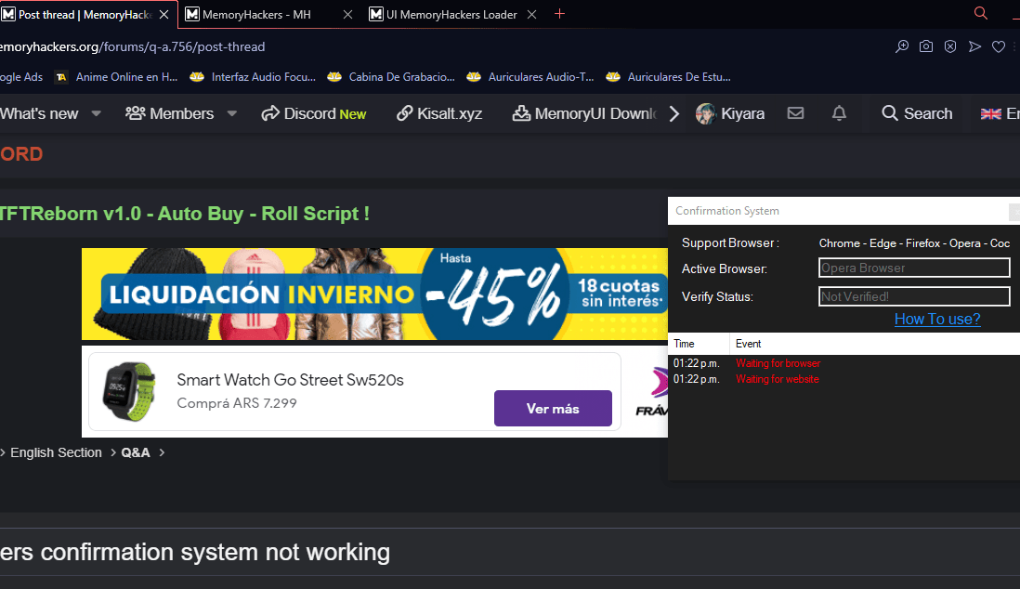Viewport: 1020px width, 589px height.
Task: Click the forum Search button
Action: (x=917, y=114)
